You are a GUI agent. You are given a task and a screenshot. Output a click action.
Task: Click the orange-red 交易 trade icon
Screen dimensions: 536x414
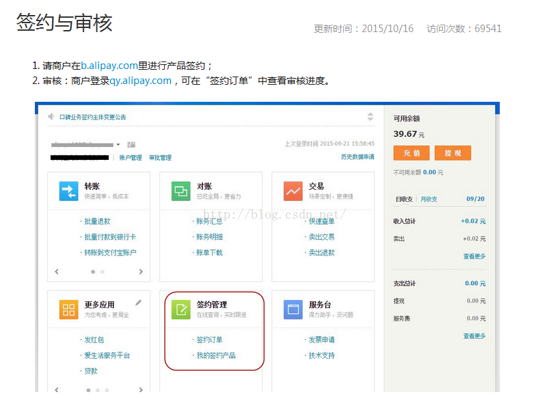click(x=293, y=191)
